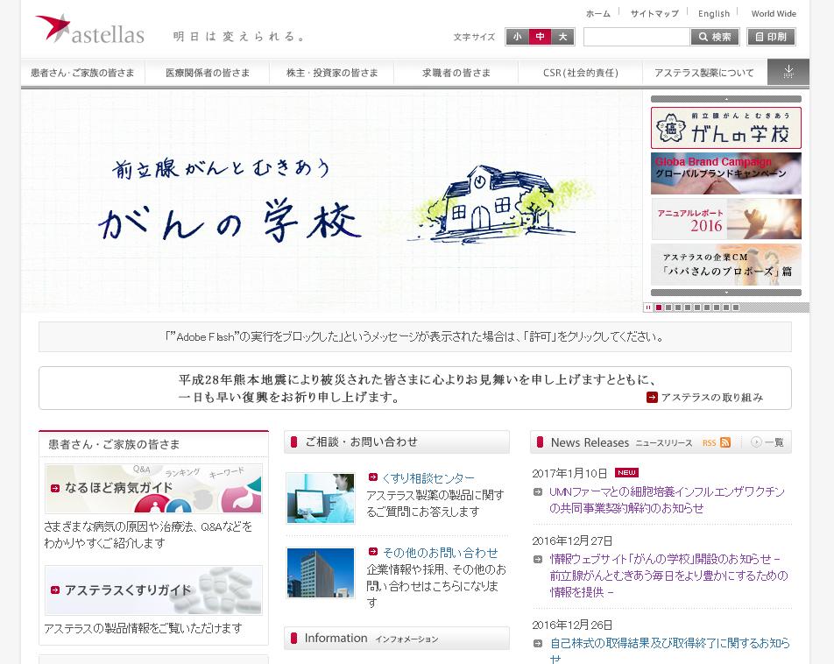This screenshot has height=664, width=834.
Task: Open なるほど病気ガイド banner
Action: (x=153, y=489)
